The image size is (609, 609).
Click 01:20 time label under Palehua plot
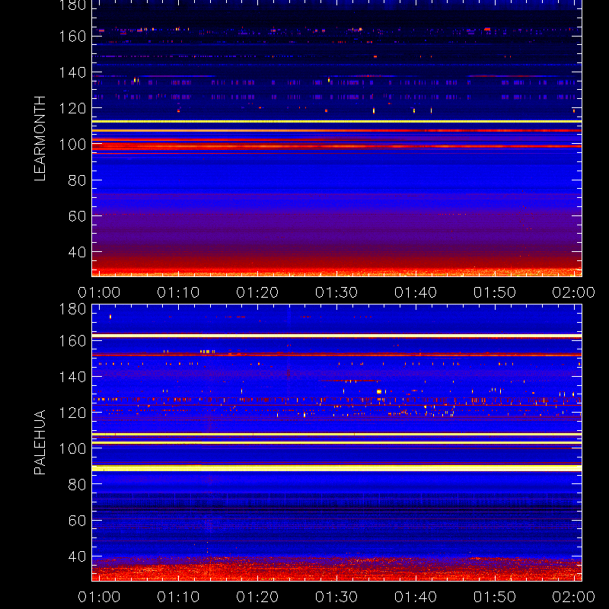(x=257, y=597)
